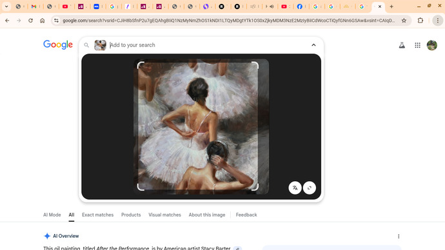Screen dimensions: 445x250
Task: Open the tab search dropdown chevron
Action: click(6, 6)
